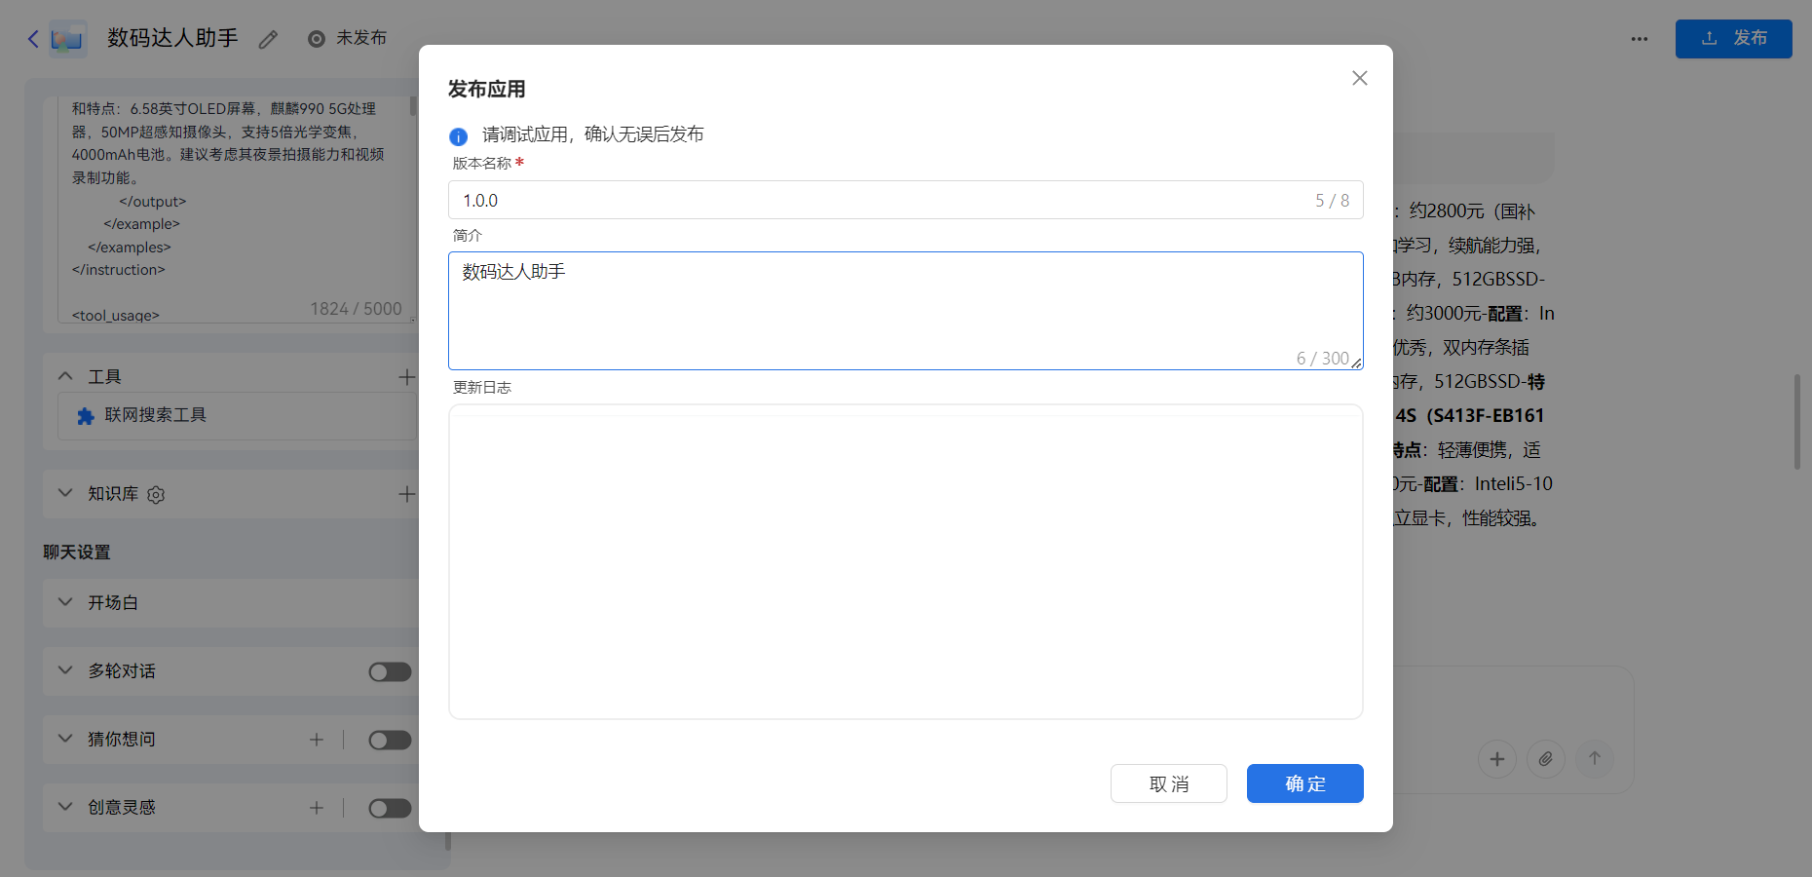Click the 取消 button in the dialog
This screenshot has height=877, width=1812.
[1168, 783]
